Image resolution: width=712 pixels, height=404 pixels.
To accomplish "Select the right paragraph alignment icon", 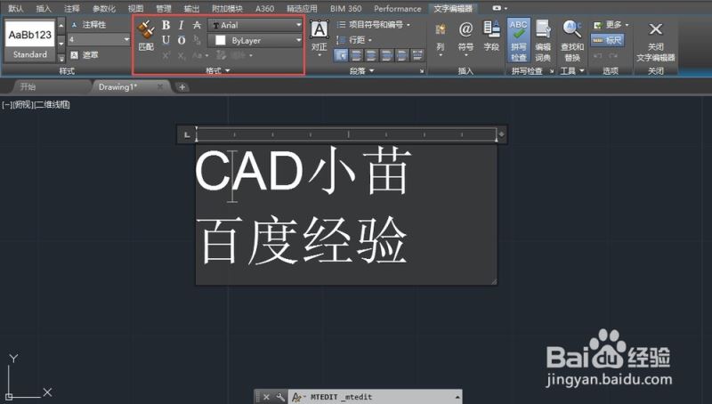I will tap(386, 55).
